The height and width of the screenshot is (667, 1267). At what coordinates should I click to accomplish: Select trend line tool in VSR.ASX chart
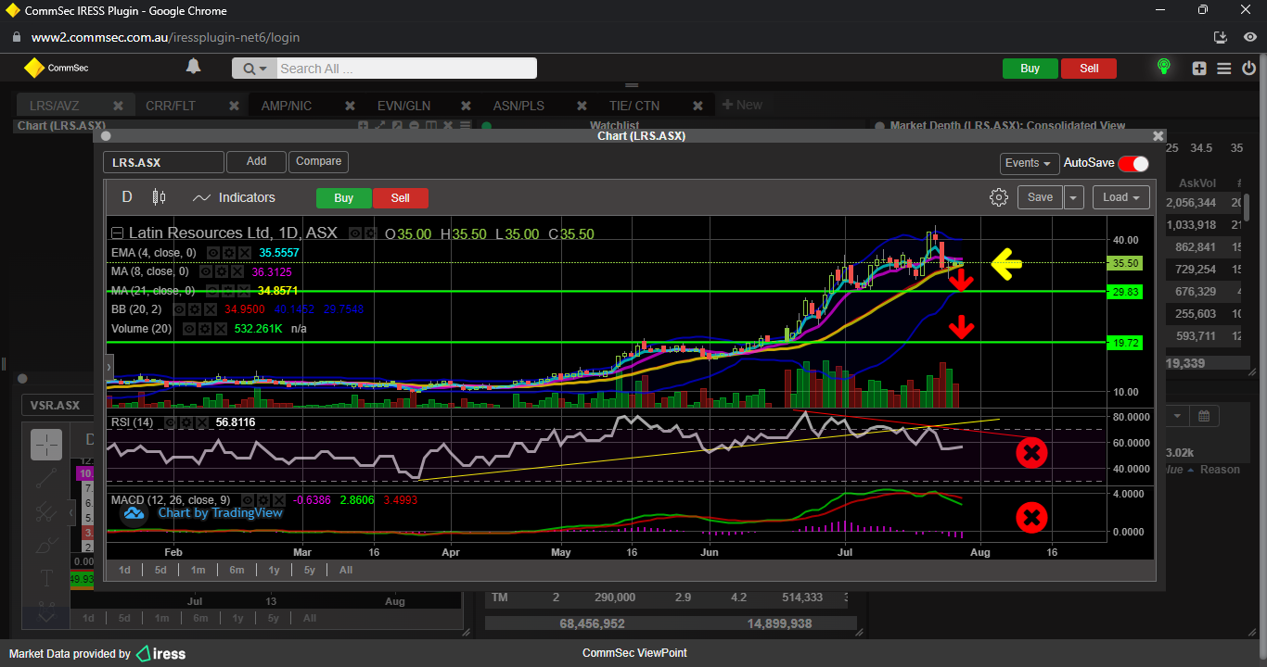coord(46,479)
